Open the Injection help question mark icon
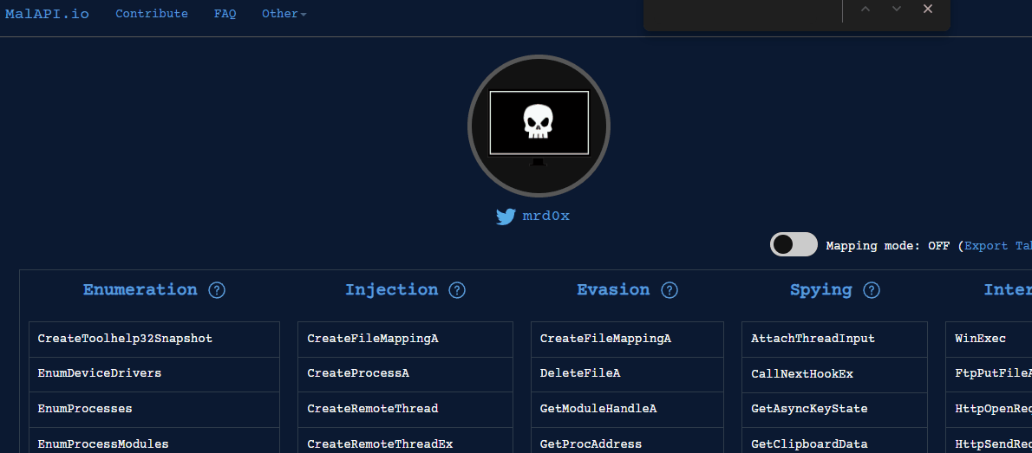This screenshot has width=1032, height=453. point(457,290)
